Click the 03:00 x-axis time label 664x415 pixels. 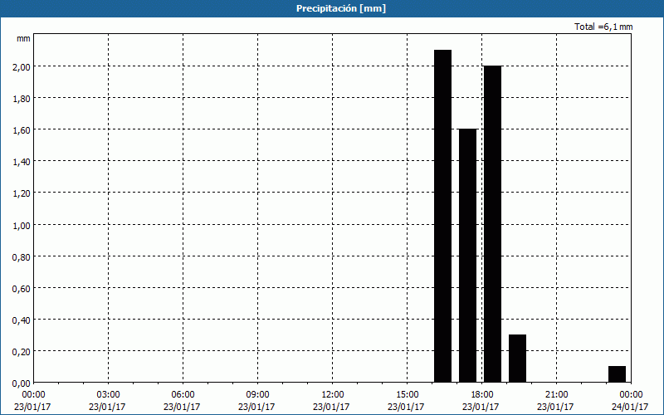(108, 395)
